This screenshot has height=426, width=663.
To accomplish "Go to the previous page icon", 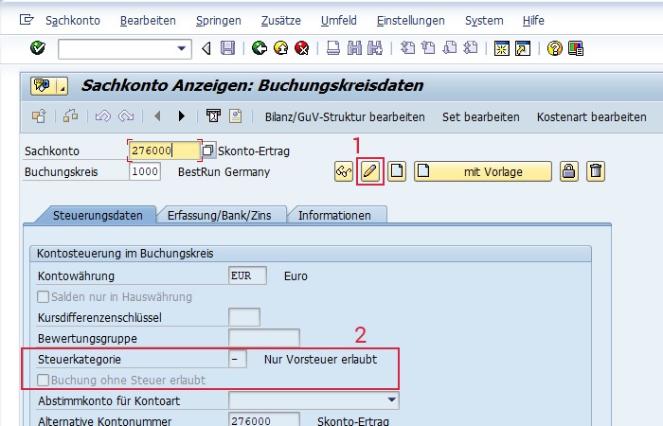I will point(428,48).
